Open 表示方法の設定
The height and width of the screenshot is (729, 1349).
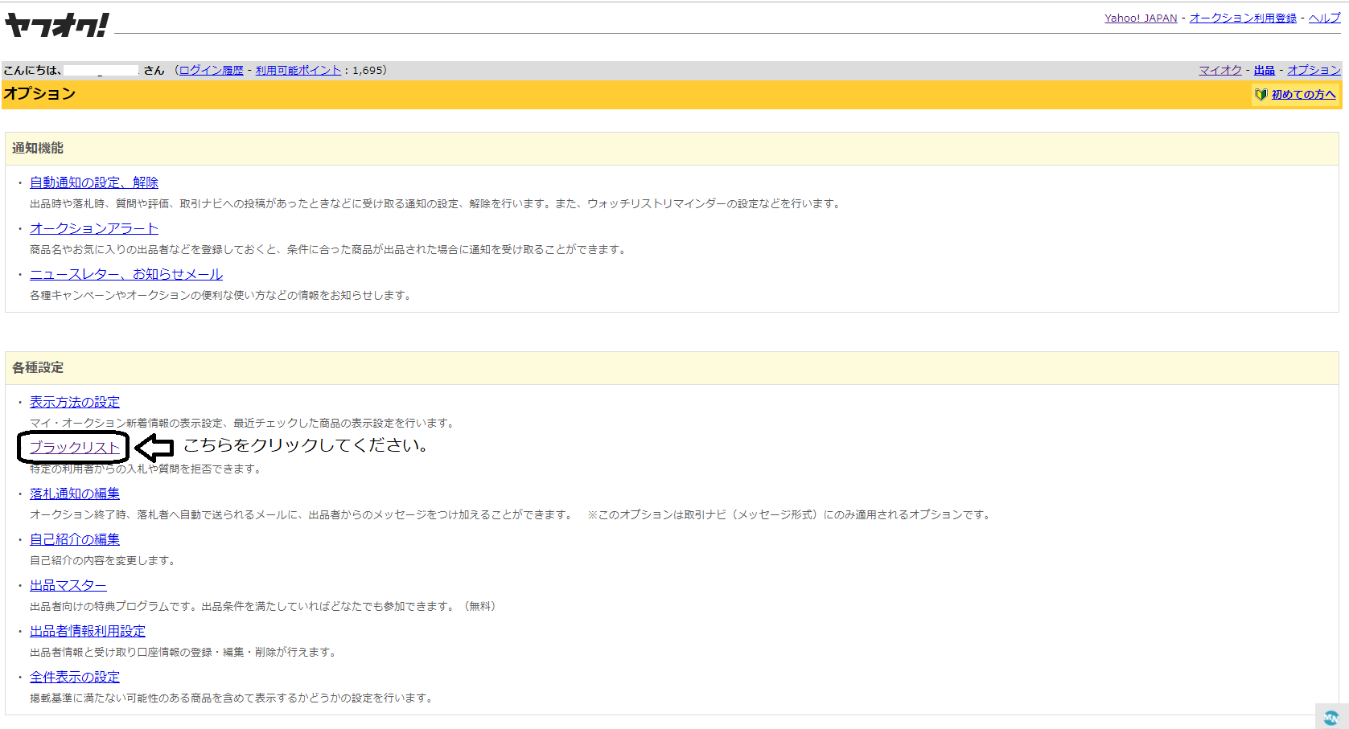[75, 402]
